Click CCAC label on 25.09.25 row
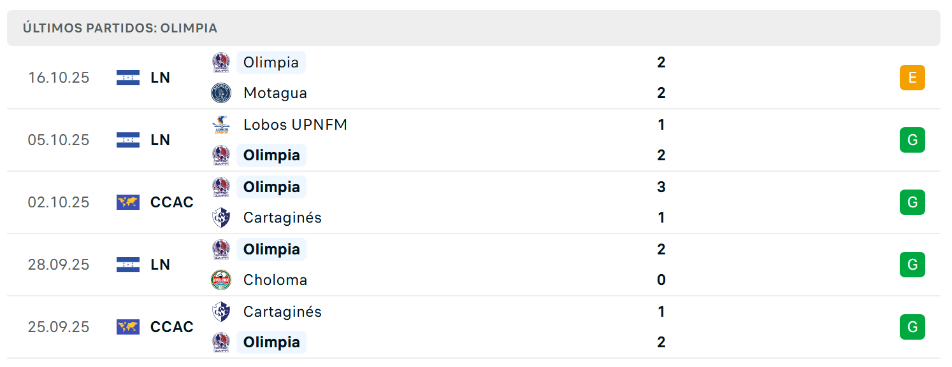The image size is (952, 367). tap(172, 327)
